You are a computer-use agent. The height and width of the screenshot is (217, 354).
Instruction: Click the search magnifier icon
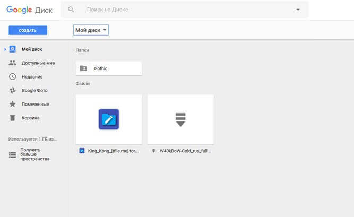coord(72,10)
